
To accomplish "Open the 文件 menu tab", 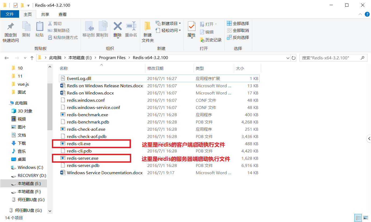I will 10,14.
